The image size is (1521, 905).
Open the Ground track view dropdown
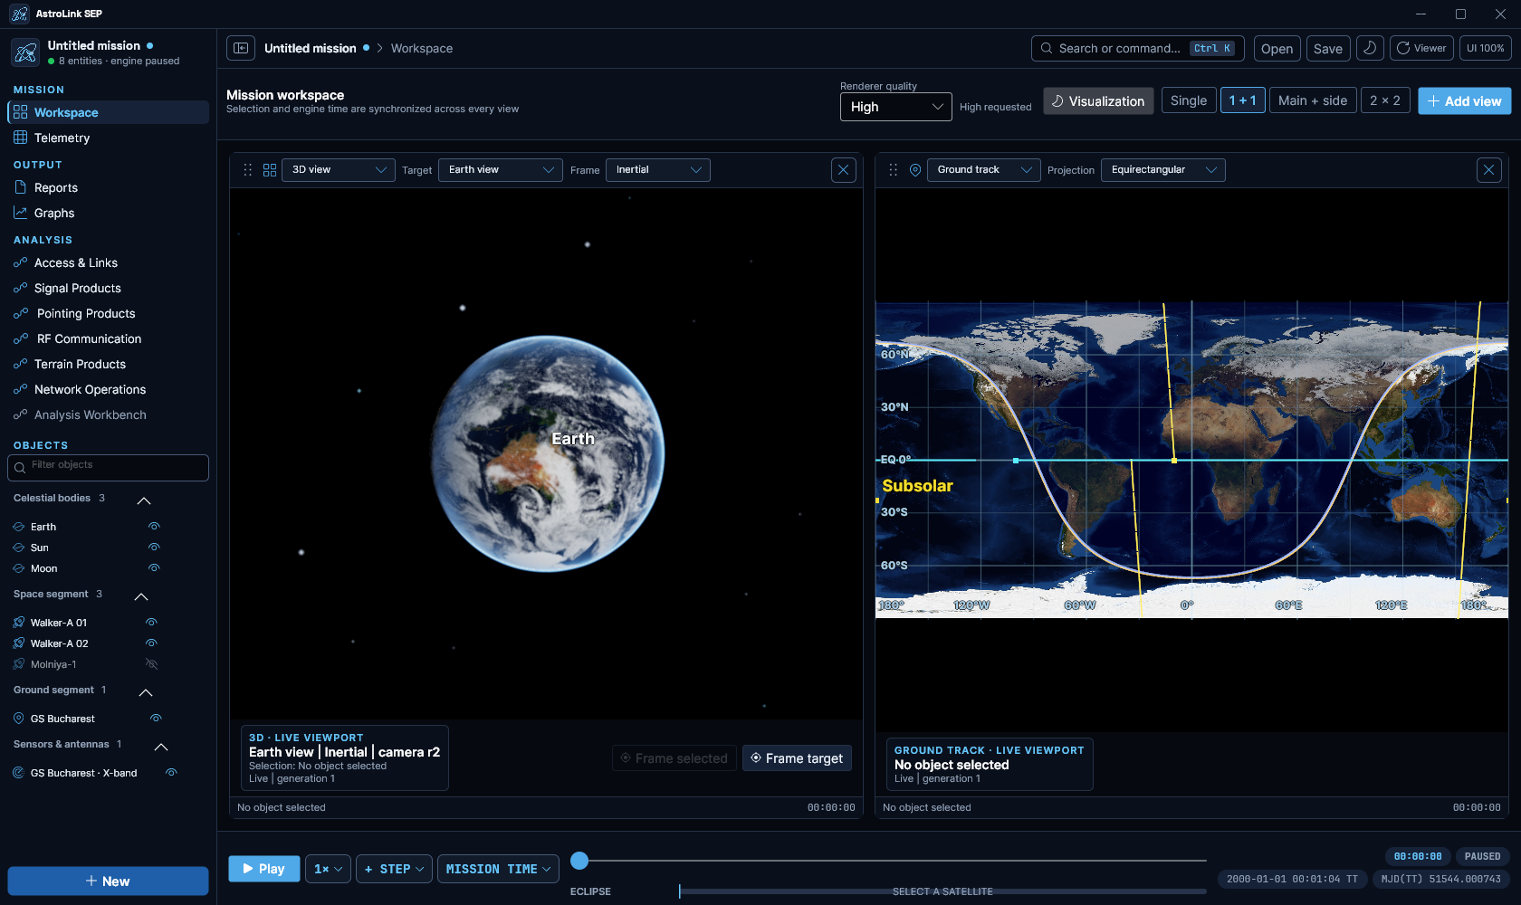pyautogui.click(x=984, y=170)
